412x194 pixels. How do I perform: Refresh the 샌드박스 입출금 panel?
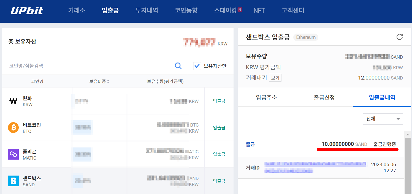pos(399,37)
